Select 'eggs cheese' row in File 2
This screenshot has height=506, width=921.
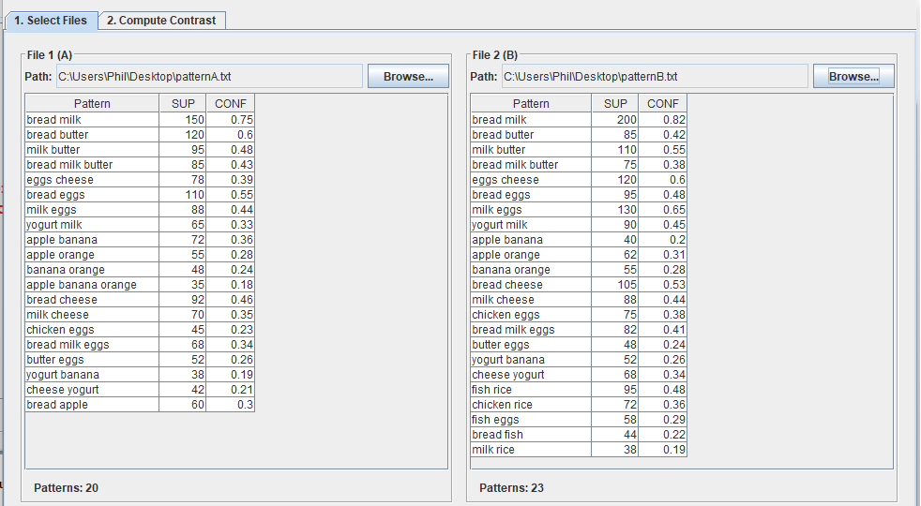pos(531,180)
